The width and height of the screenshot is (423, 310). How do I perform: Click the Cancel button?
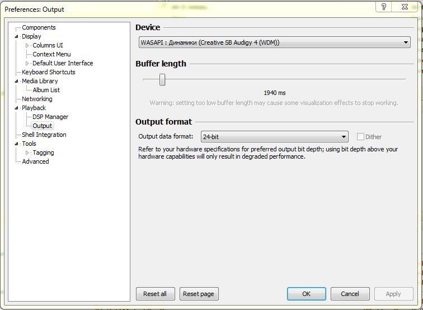pyautogui.click(x=350, y=294)
